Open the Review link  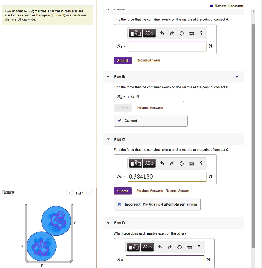coord(220,6)
